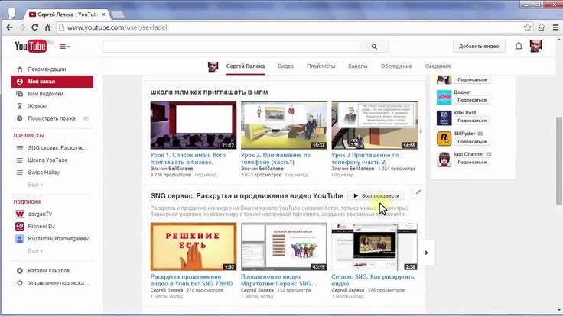563x316 pixels.
Task: Switch to the Плейлисты tab
Action: 321,66
